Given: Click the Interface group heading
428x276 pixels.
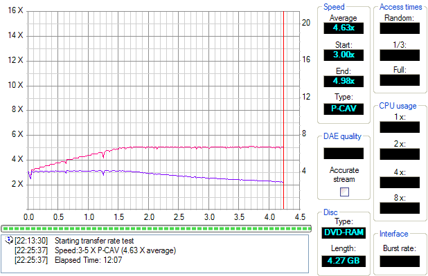Looking at the screenshot, I should click(x=394, y=234).
